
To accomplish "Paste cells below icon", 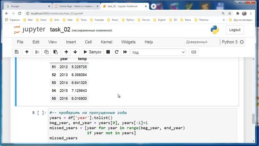I will 55,52.
